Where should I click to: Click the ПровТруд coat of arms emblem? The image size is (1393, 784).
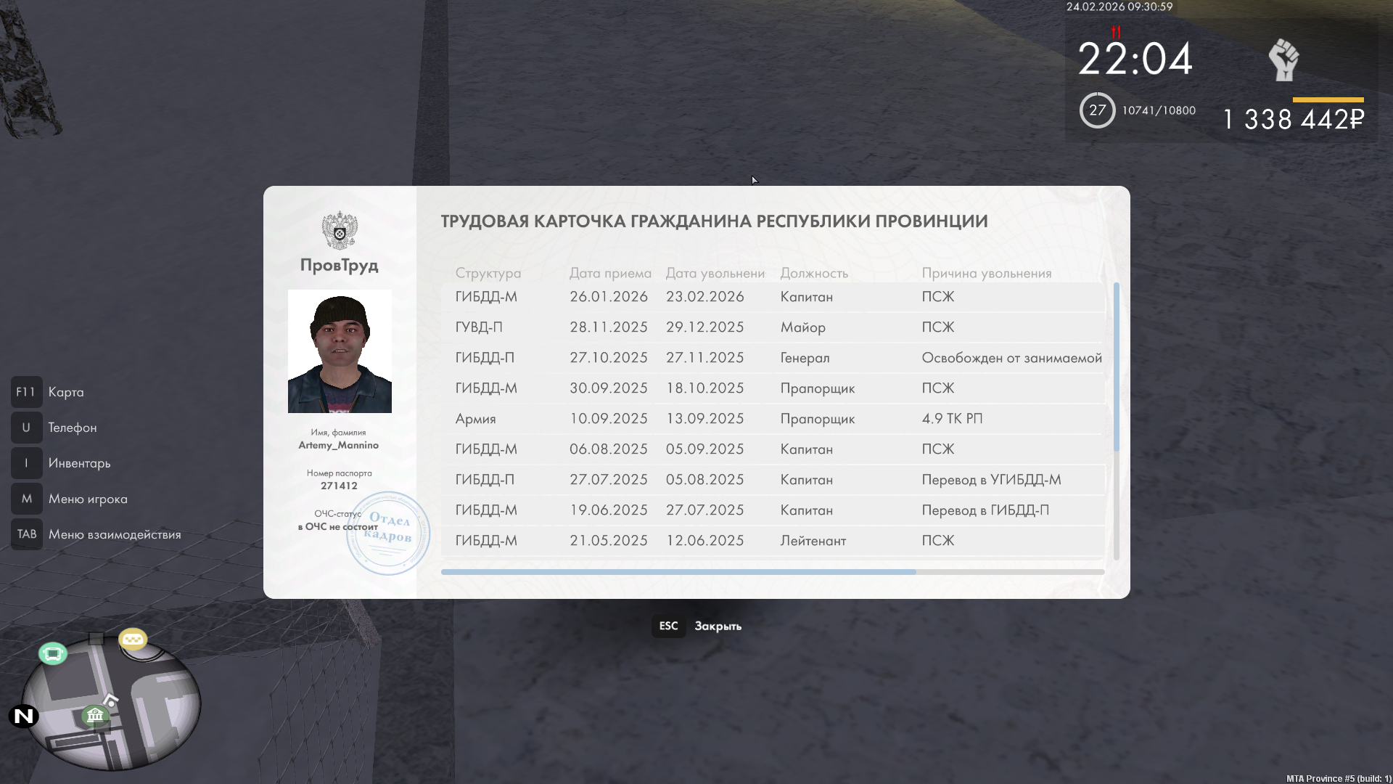click(x=340, y=231)
